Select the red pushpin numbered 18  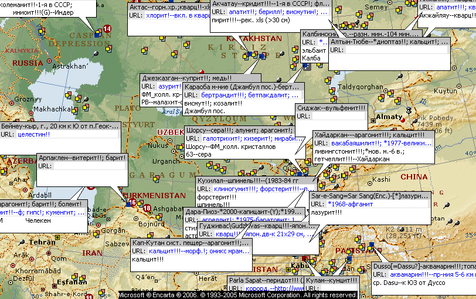pyautogui.click(x=147, y=208)
